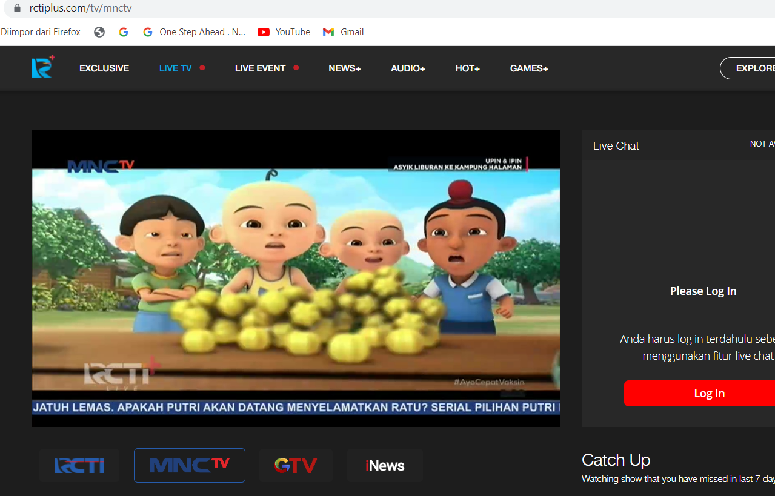The height and width of the screenshot is (496, 775).
Task: Open the EXCLUSIVE menu item
Action: click(104, 68)
